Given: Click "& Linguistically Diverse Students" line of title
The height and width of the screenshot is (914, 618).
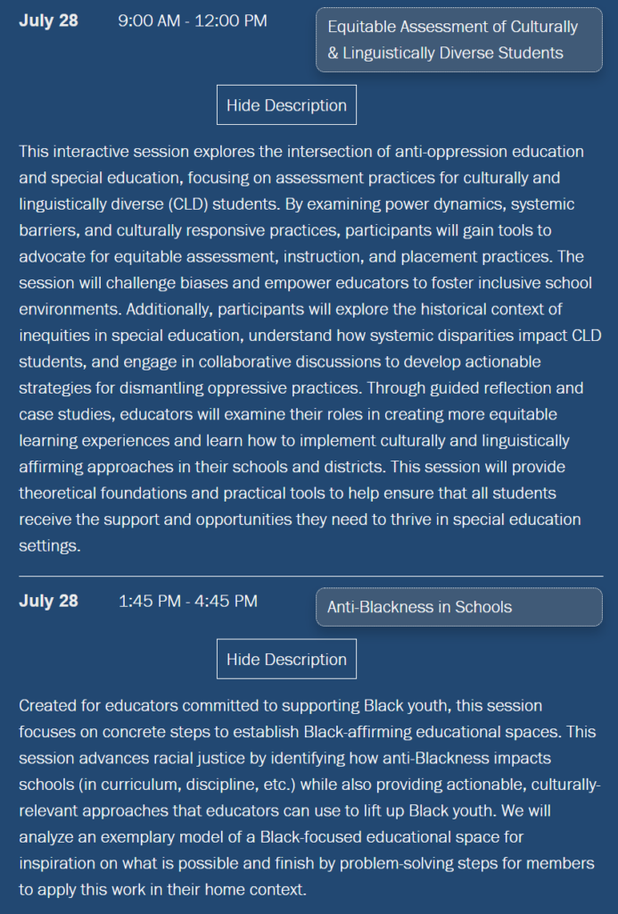Looking at the screenshot, I should [x=445, y=53].
